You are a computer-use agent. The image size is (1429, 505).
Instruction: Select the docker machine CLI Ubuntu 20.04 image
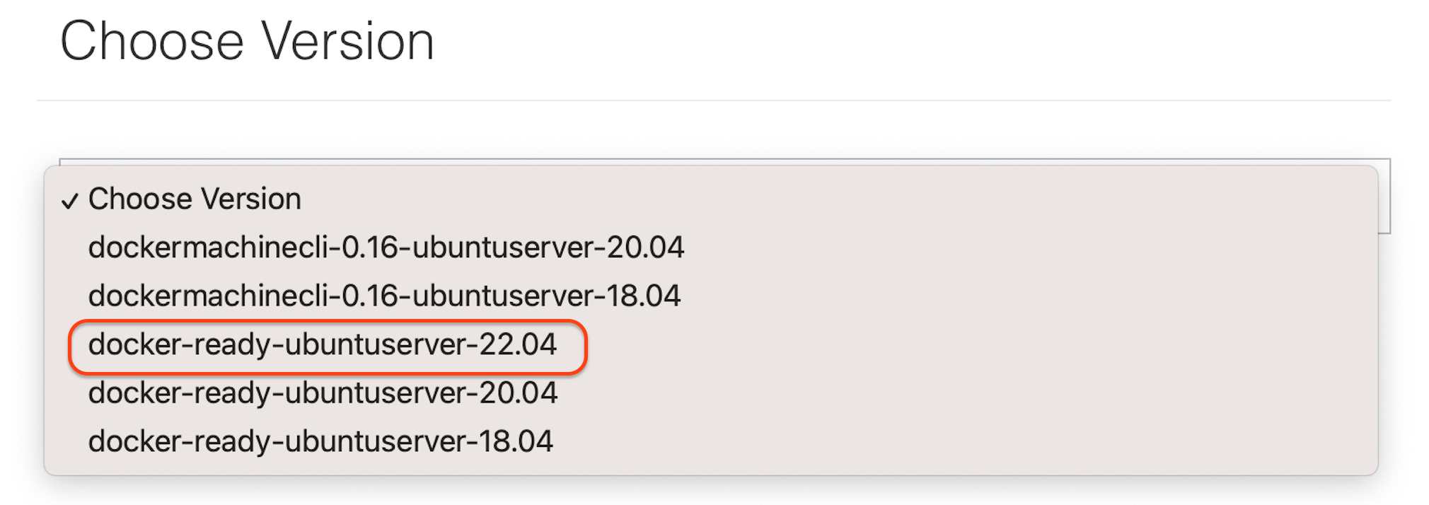click(386, 248)
